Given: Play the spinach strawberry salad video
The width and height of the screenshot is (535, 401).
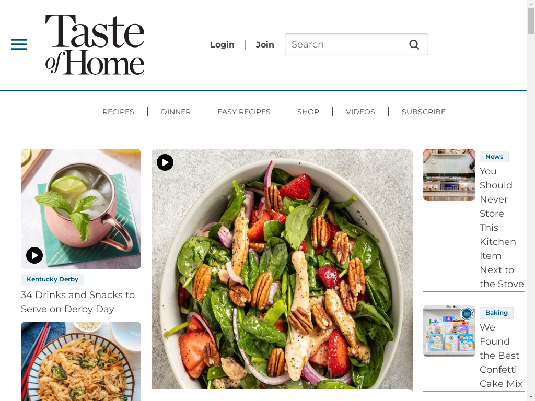Looking at the screenshot, I should pyautogui.click(x=165, y=162).
